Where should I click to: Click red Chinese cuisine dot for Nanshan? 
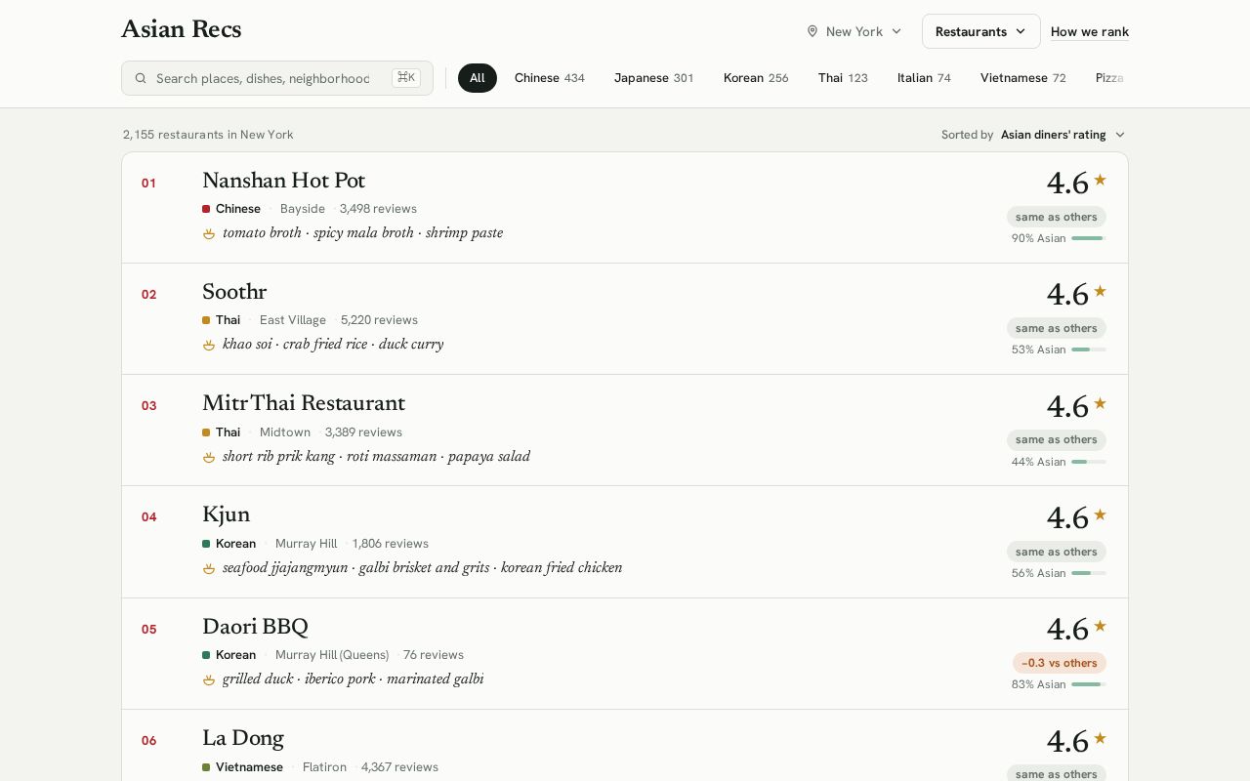click(x=206, y=209)
